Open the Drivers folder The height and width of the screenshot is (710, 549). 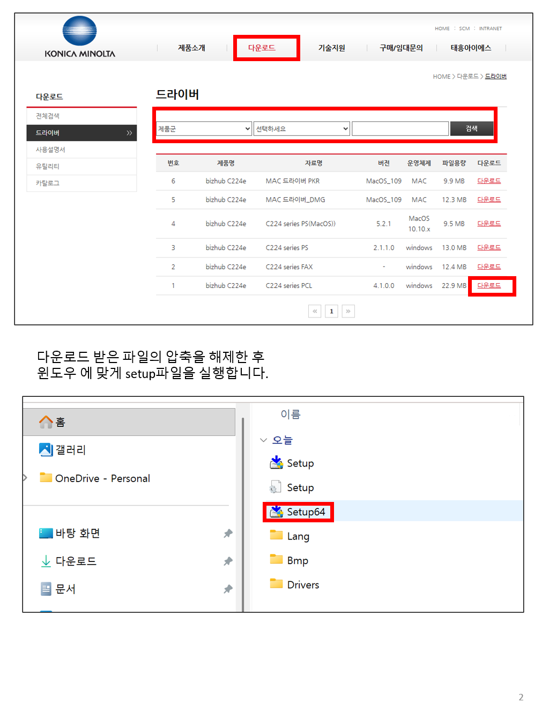302,585
